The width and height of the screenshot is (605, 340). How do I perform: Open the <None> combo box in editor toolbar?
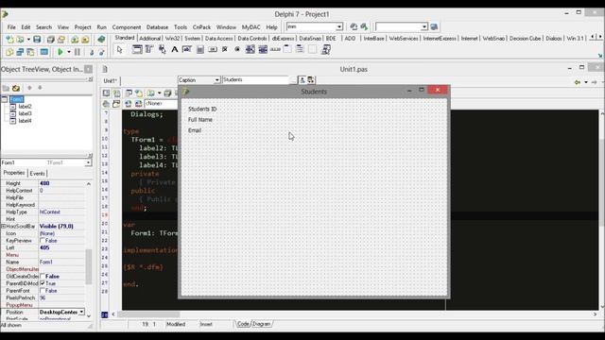[x=161, y=103]
